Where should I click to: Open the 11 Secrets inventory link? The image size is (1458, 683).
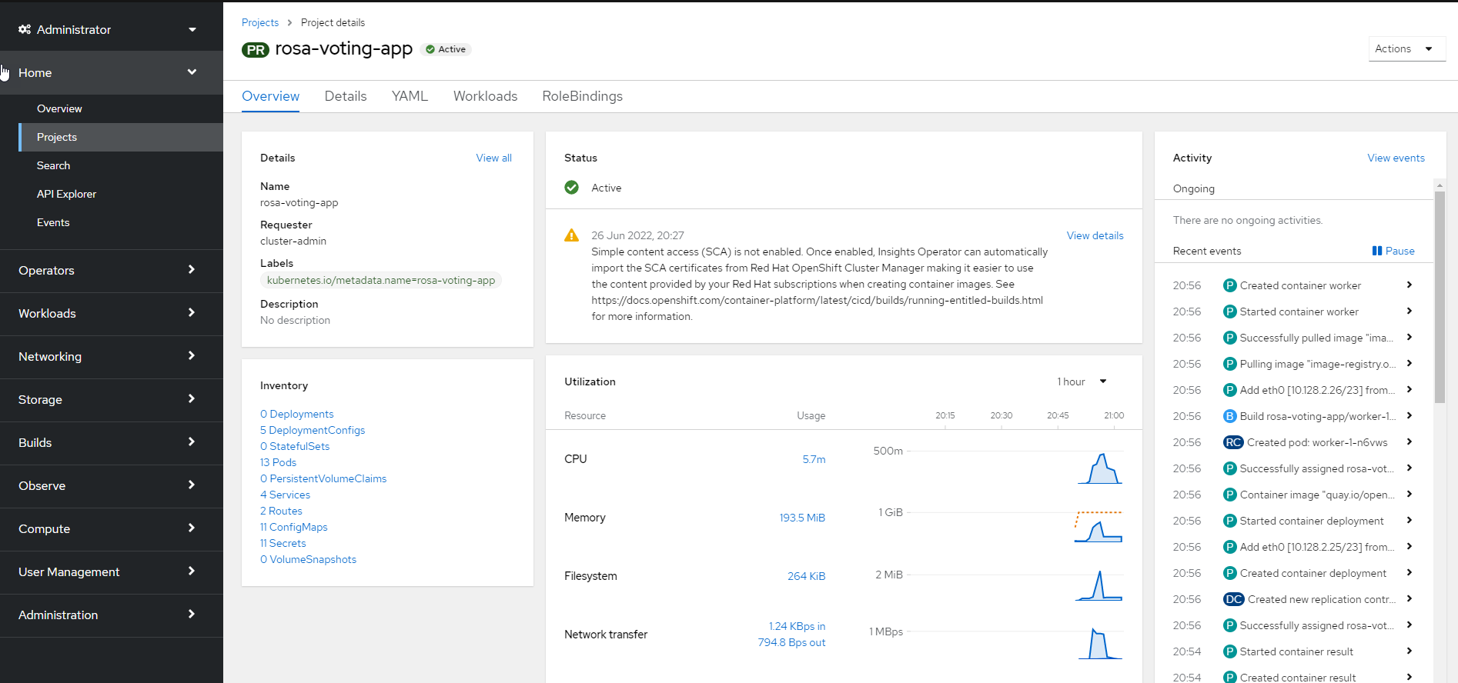click(283, 543)
